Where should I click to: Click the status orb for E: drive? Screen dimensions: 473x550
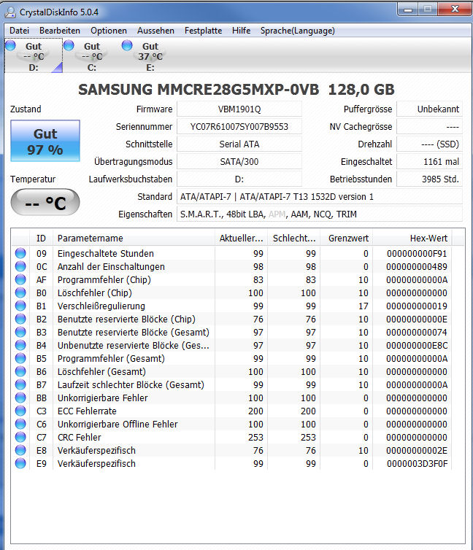click(127, 45)
